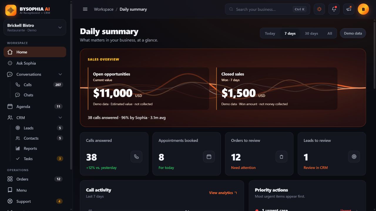Collapse the CRM section chevron
This screenshot has height=211, width=376.
tap(60, 118)
